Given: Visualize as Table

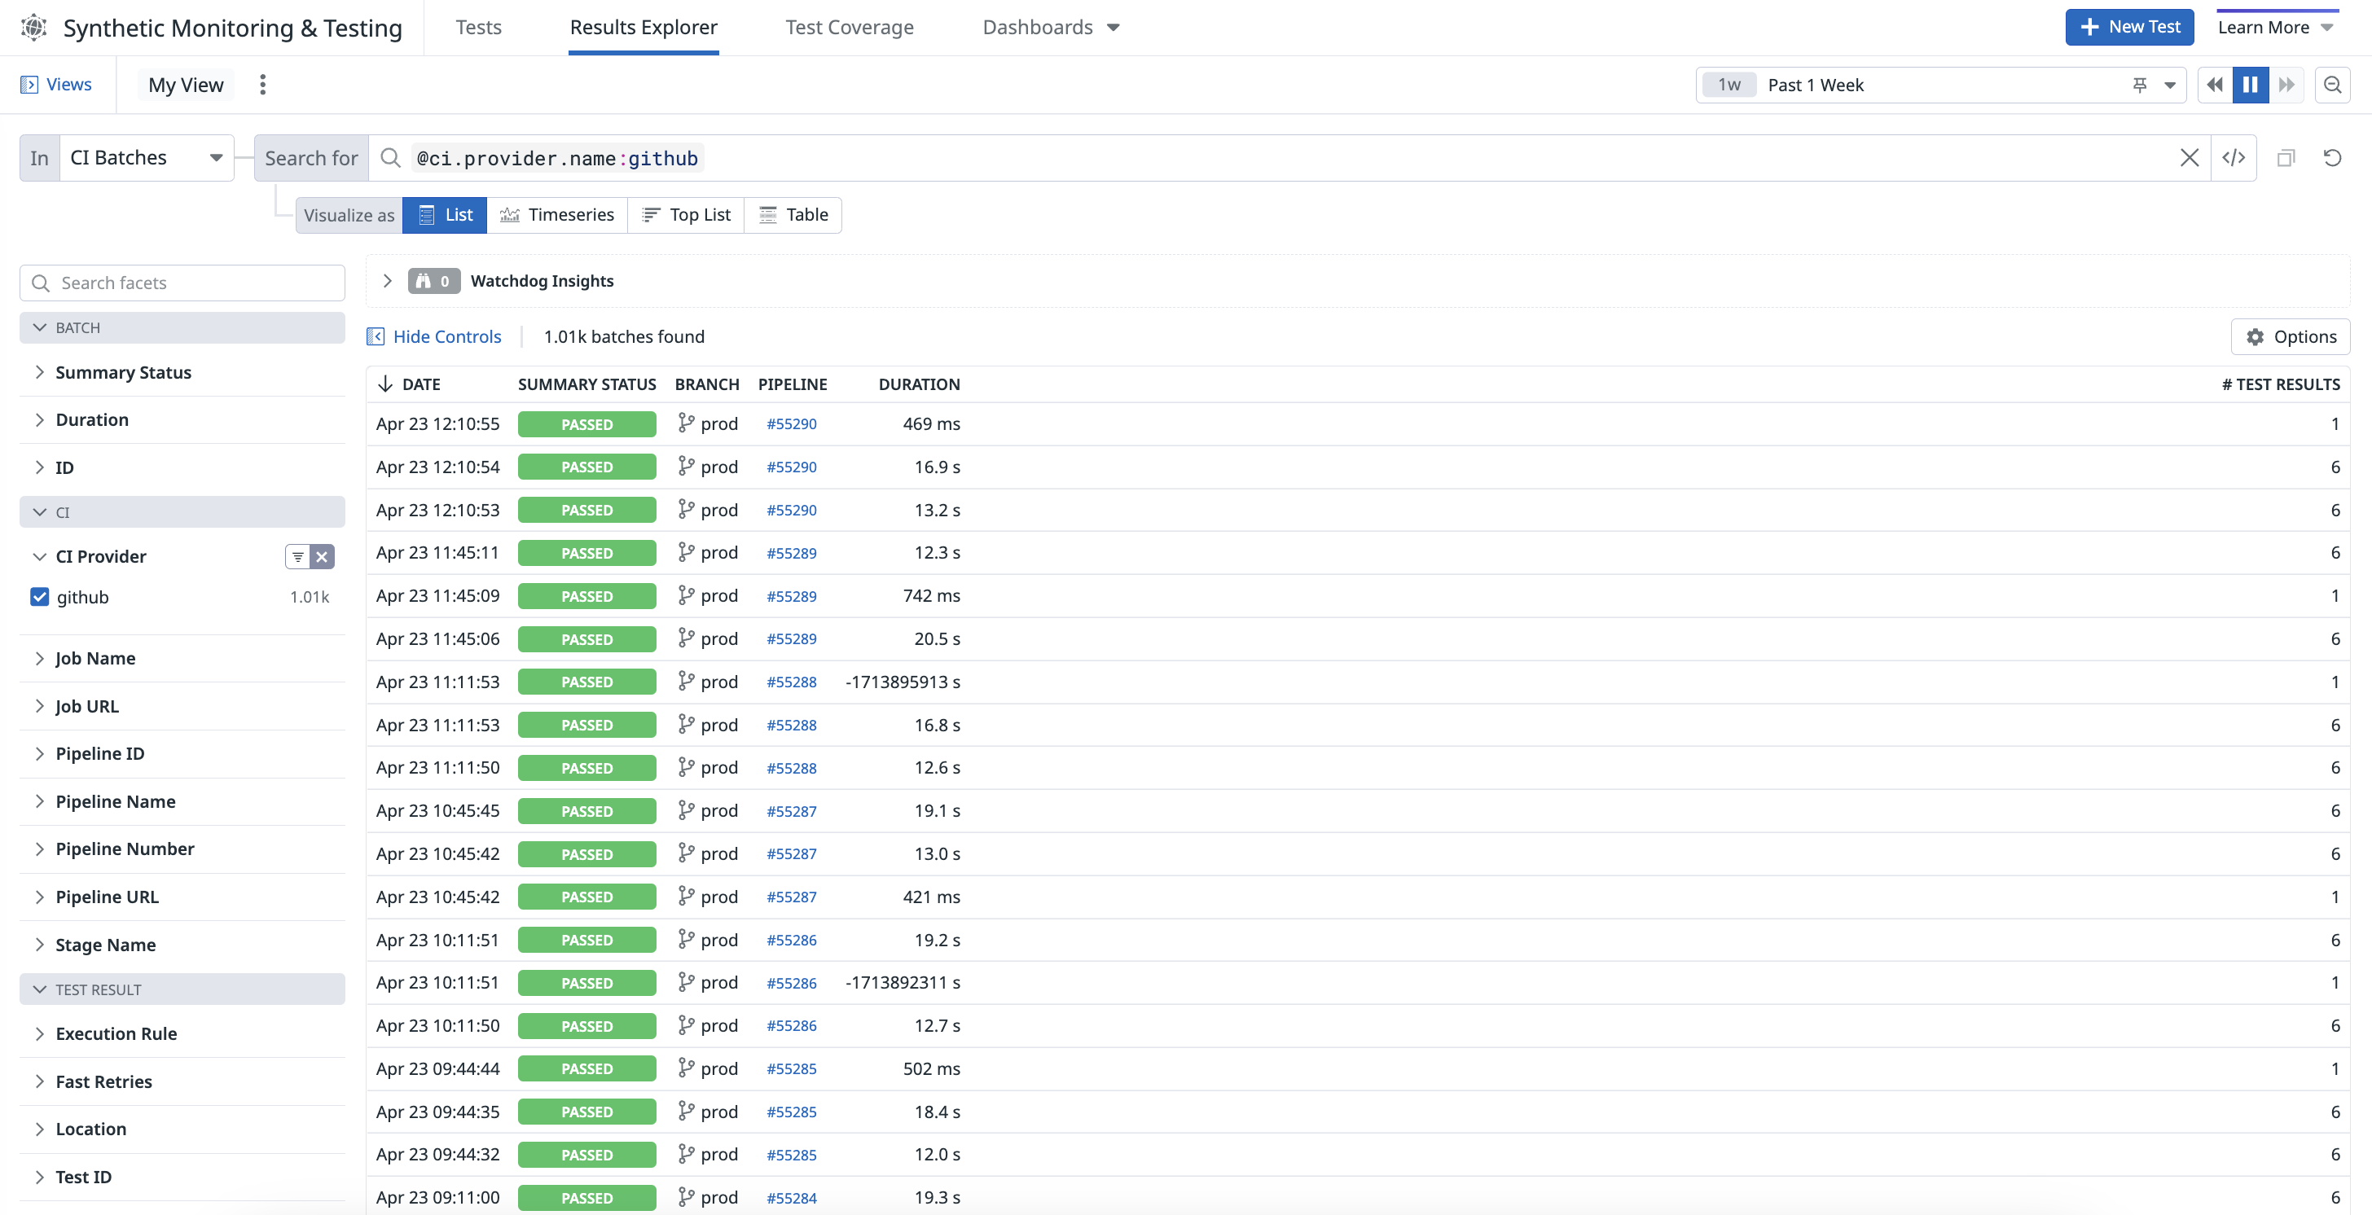Looking at the screenshot, I should pyautogui.click(x=793, y=214).
